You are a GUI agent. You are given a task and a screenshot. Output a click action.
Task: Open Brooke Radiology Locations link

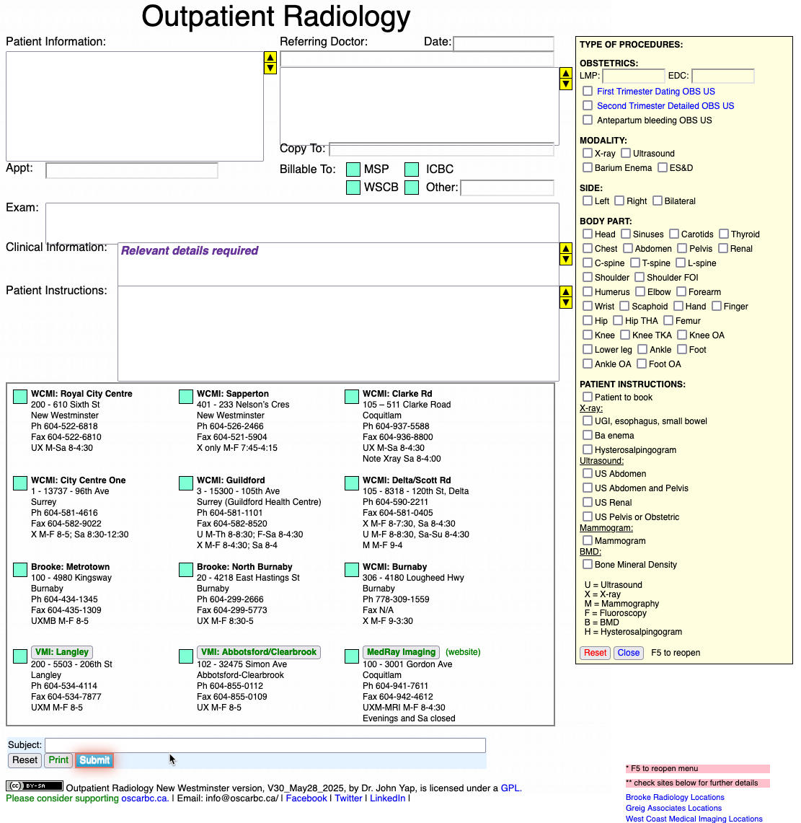pyautogui.click(x=675, y=797)
